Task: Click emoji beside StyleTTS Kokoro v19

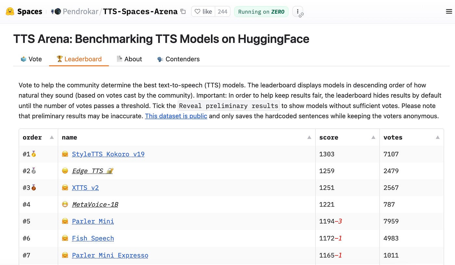Action: click(65, 154)
